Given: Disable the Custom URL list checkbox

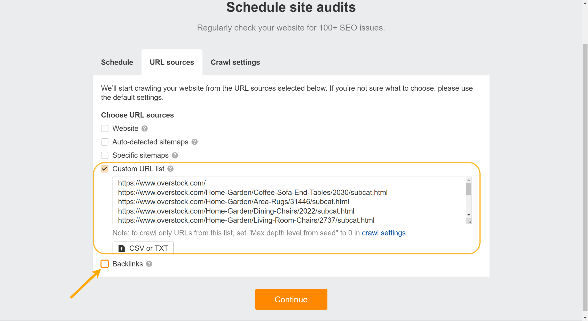Looking at the screenshot, I should pyautogui.click(x=104, y=169).
